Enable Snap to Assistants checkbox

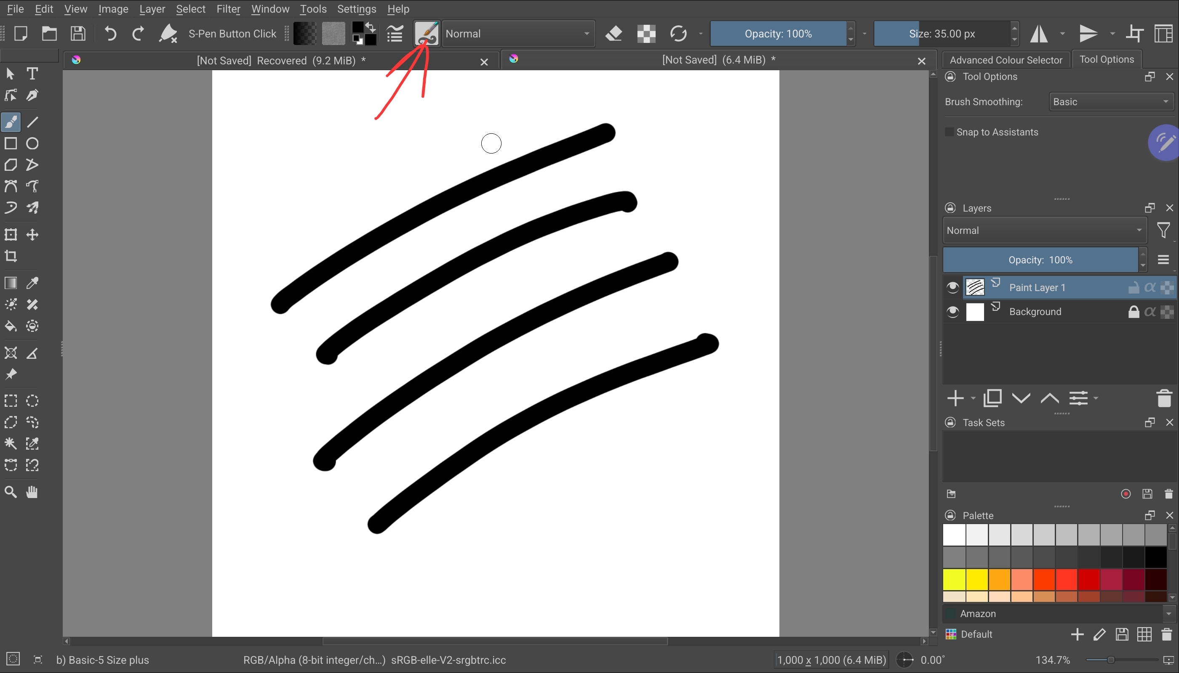click(x=949, y=132)
